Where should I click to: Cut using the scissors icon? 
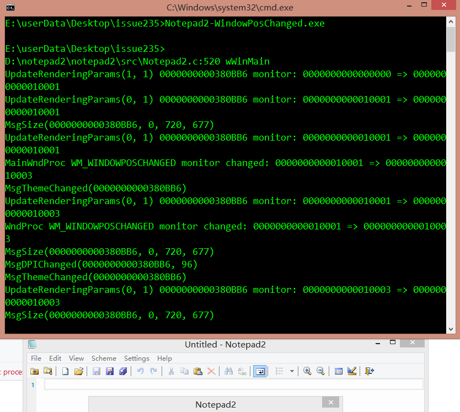tap(171, 371)
